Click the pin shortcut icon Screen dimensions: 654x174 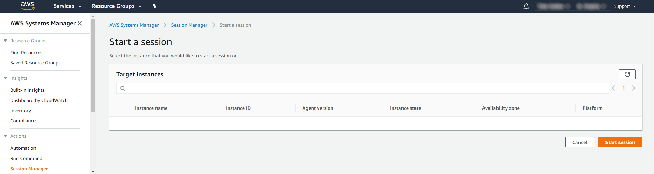pos(154,6)
